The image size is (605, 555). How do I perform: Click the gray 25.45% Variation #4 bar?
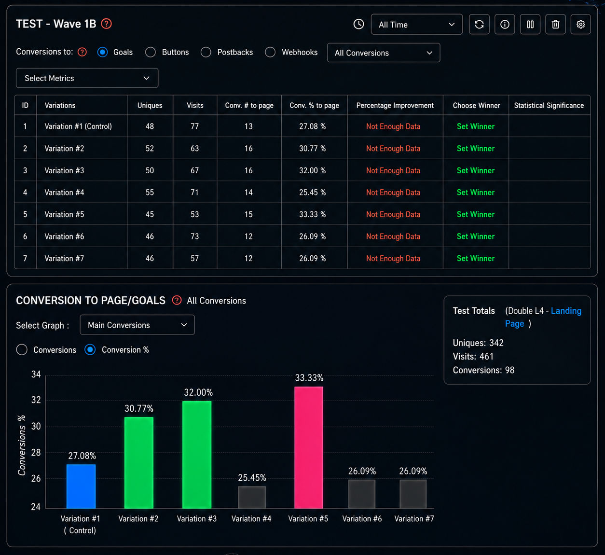coord(252,497)
